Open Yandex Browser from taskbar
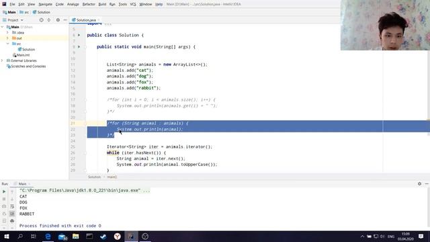This screenshot has width=430, height=242. pyautogui.click(x=118, y=237)
